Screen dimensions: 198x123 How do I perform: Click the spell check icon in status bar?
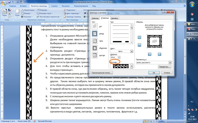[x=34, y=121]
